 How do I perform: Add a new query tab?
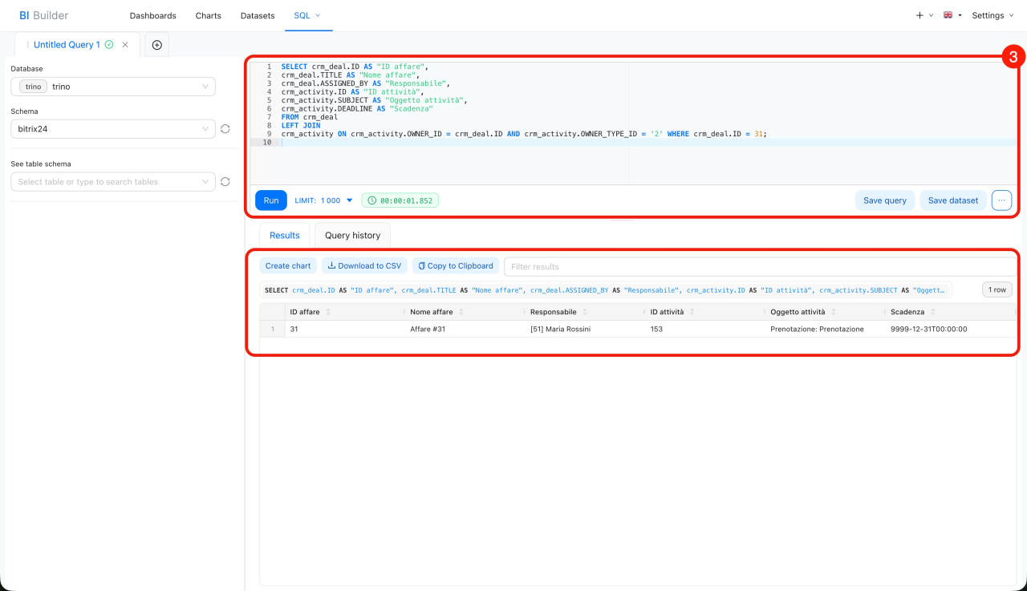tap(156, 45)
